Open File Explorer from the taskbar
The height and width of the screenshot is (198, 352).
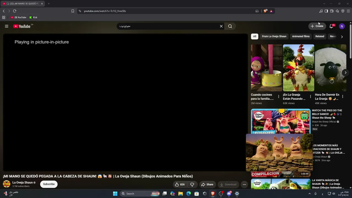tap(181, 194)
